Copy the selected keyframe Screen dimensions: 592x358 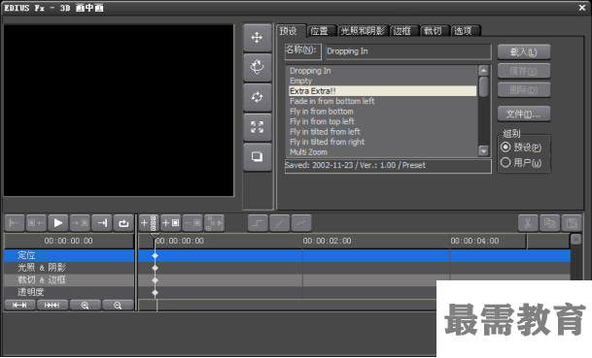(550, 223)
